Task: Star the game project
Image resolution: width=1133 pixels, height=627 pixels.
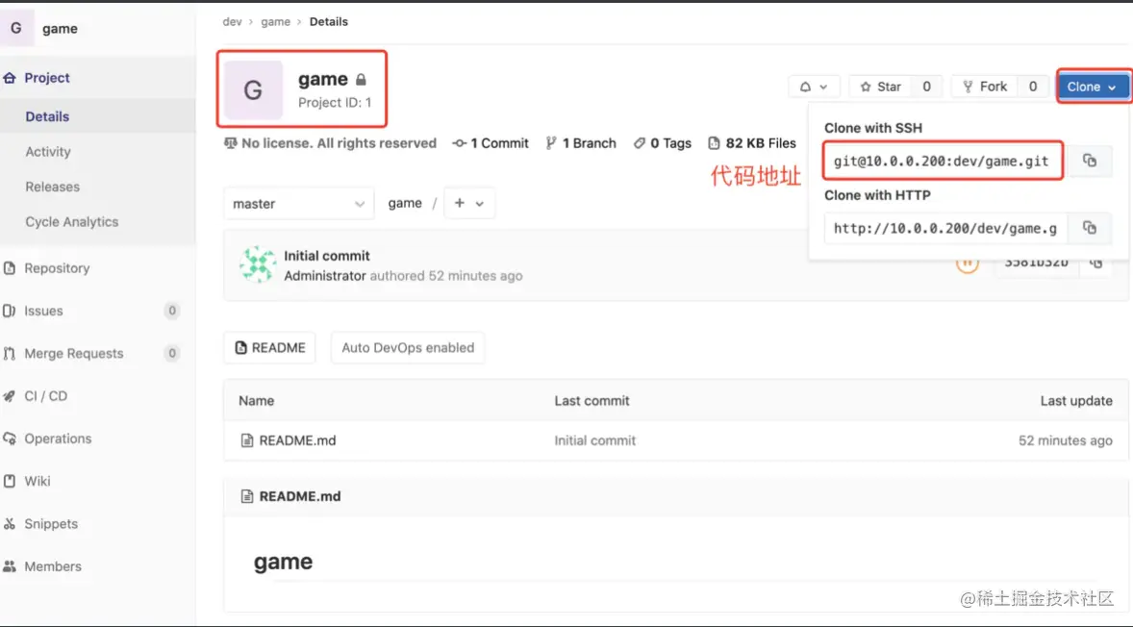Action: (x=880, y=87)
